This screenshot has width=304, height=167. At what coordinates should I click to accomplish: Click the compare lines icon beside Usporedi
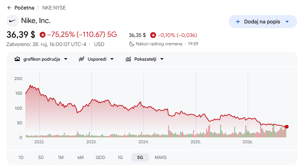[x=82, y=59]
